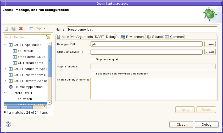Select the CDT bread-demo configuration

tap(30, 63)
